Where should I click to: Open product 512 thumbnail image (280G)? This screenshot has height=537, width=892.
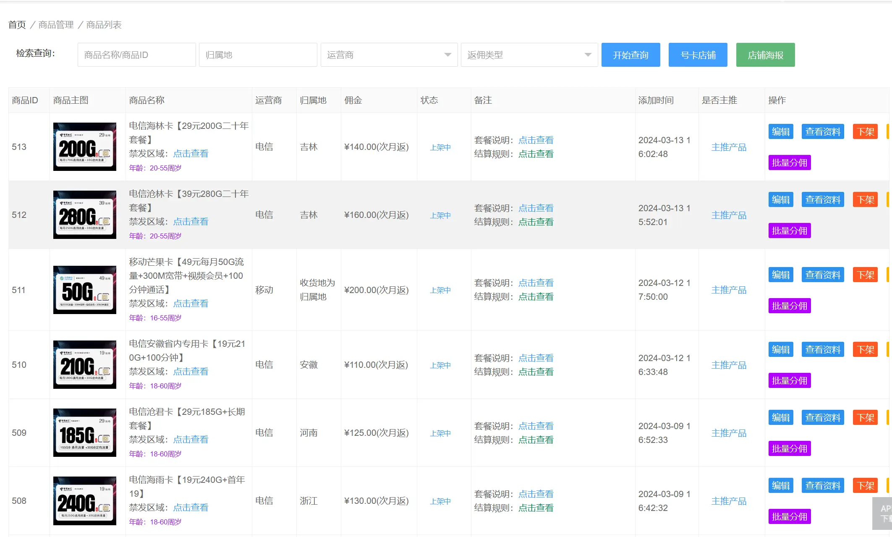[85, 215]
